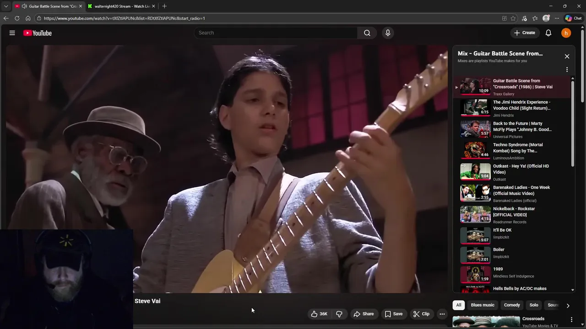This screenshot has width=586, height=329.
Task: Open more actions menu beside Clip
Action: point(442,314)
